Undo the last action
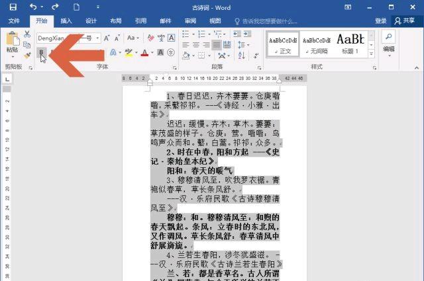Viewport: 424px width, 281px height. 33,7
